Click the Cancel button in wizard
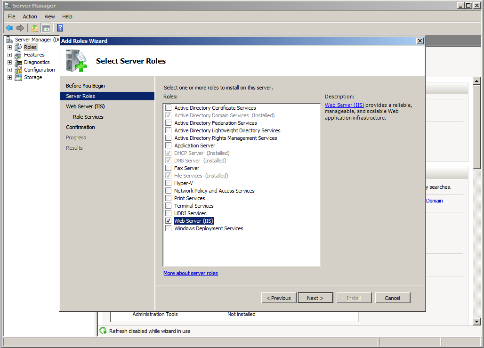484x348 pixels. 392,298
